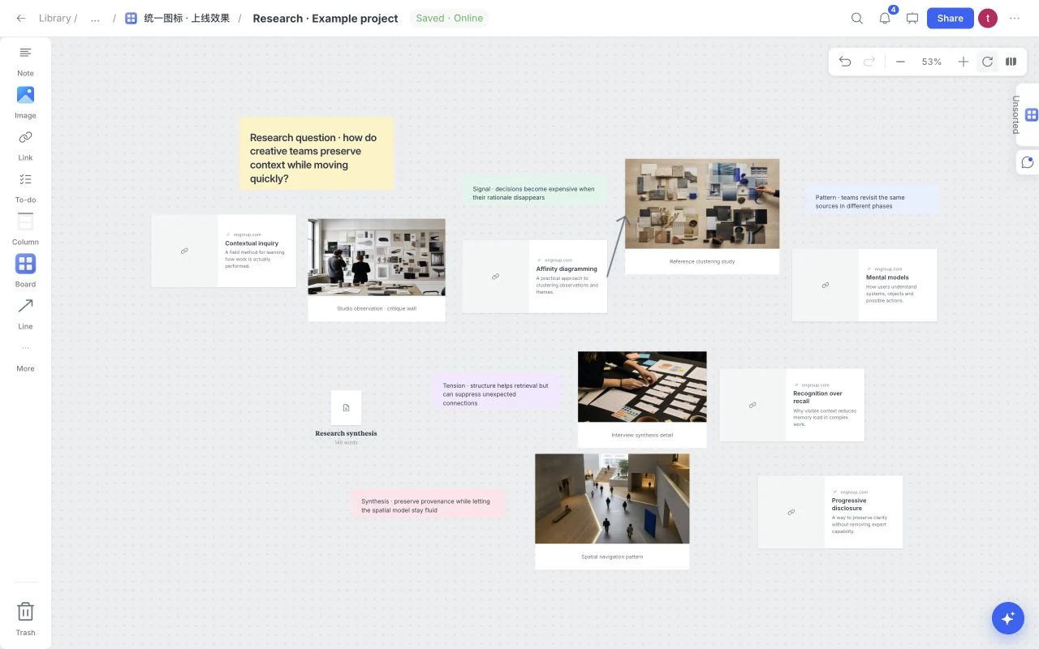Open the Unsorted side panel
Viewport: 1039px width, 649px height.
tap(1028, 114)
